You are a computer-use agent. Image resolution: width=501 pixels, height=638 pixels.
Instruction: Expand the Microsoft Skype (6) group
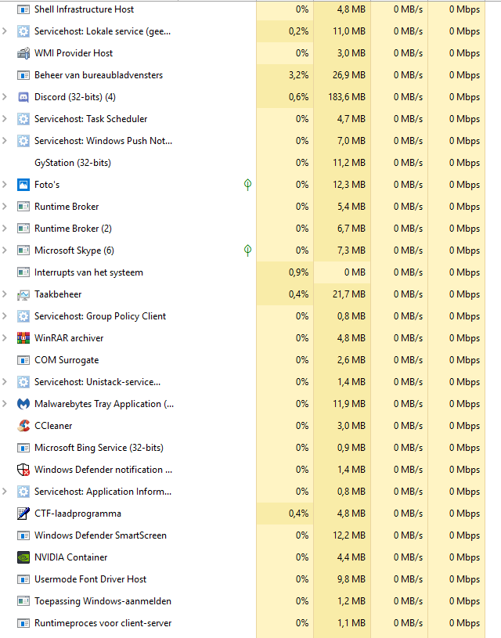pos(5,251)
